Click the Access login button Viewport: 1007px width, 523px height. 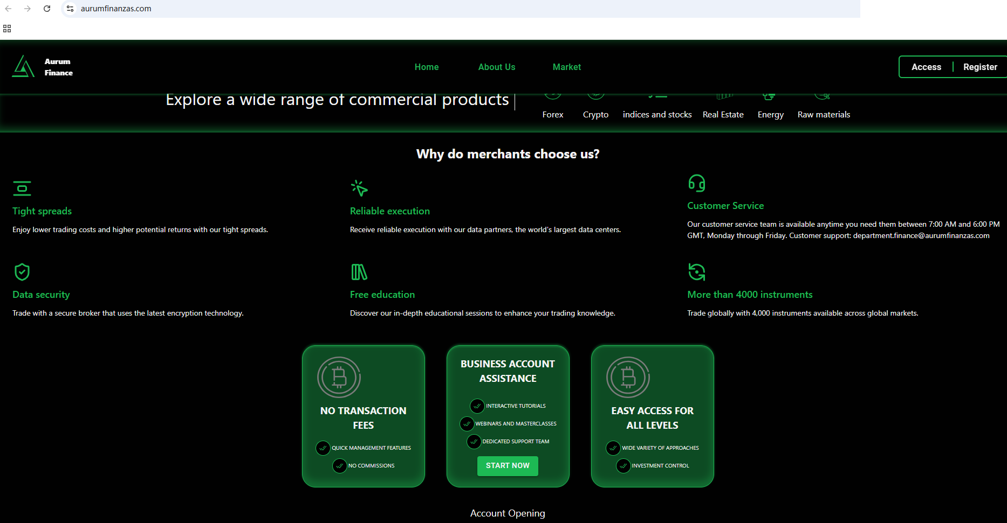click(926, 67)
